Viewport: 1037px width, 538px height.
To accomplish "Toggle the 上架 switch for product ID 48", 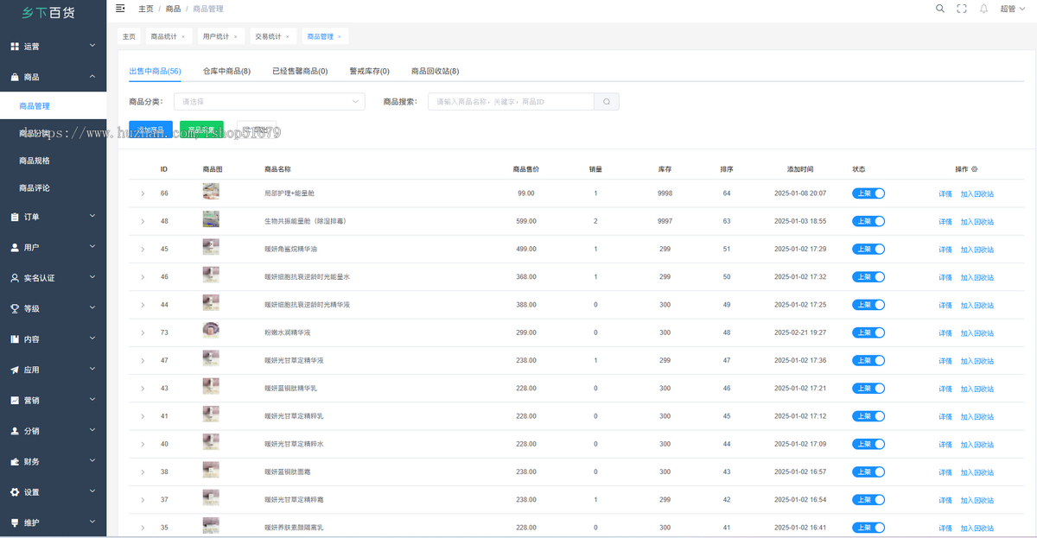I will tap(868, 221).
